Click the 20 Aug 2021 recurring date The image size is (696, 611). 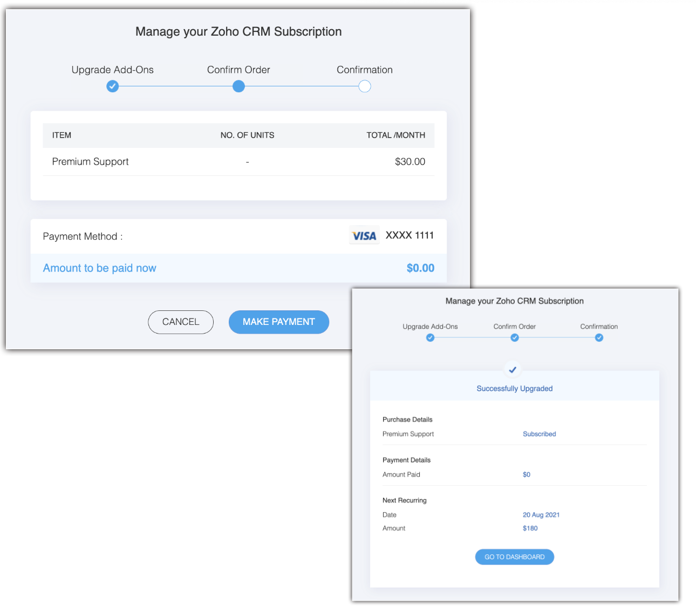tap(541, 515)
